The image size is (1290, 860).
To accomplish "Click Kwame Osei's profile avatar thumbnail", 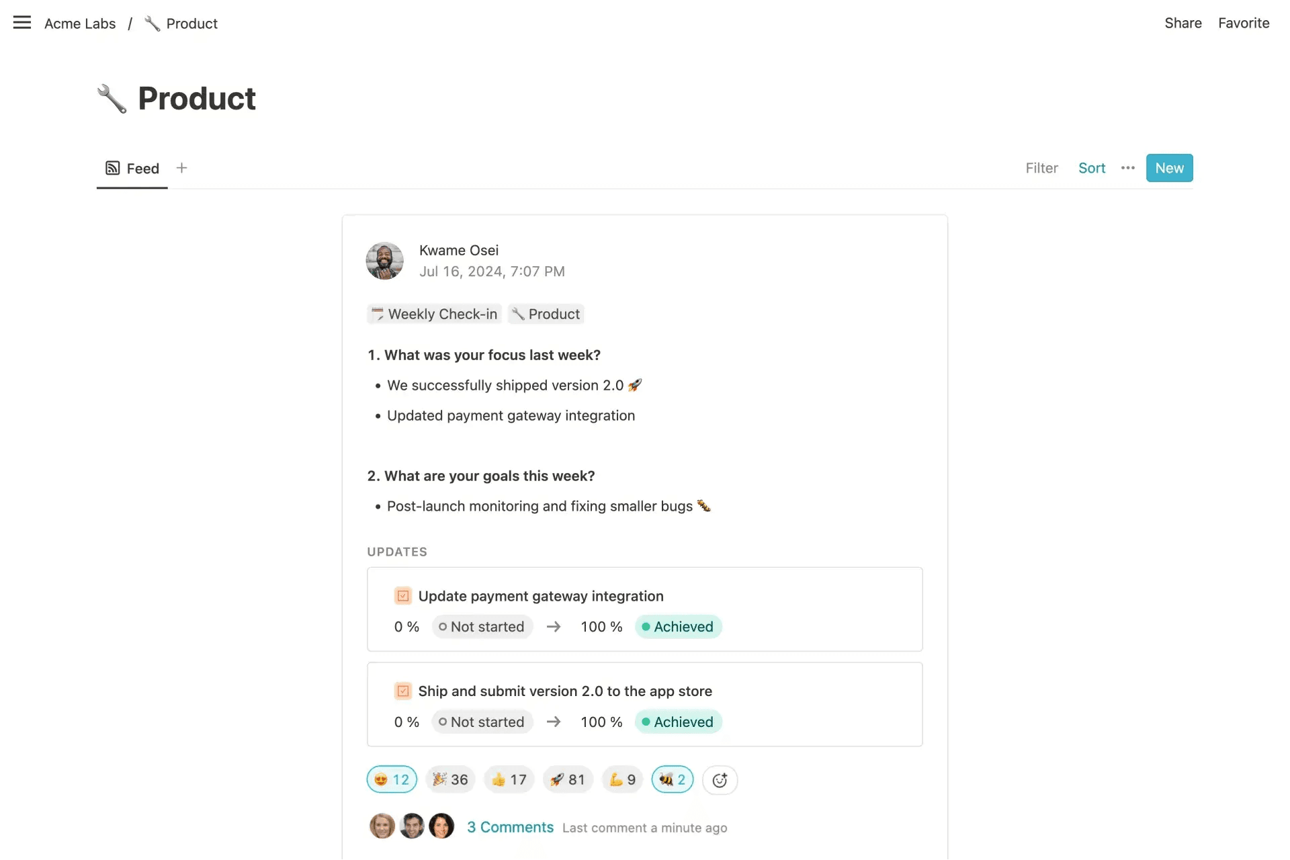I will pyautogui.click(x=384, y=260).
